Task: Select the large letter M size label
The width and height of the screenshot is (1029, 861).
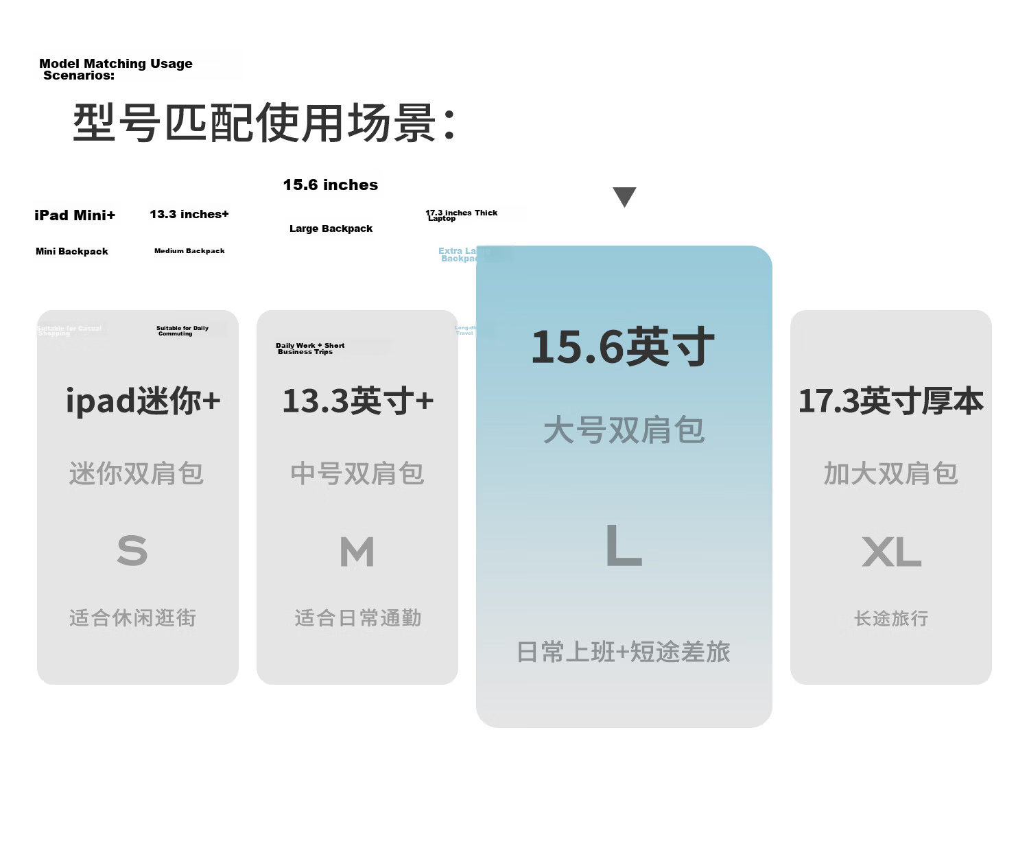Action: 357,552
